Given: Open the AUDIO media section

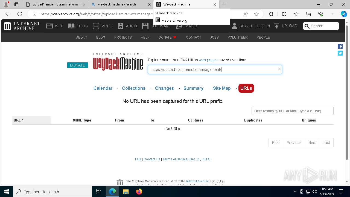Looking at the screenshot, I should (x=127, y=26).
